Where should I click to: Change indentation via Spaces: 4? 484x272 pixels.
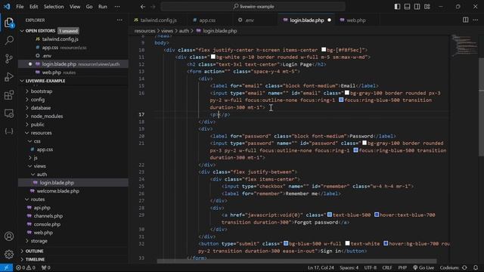click(x=349, y=267)
